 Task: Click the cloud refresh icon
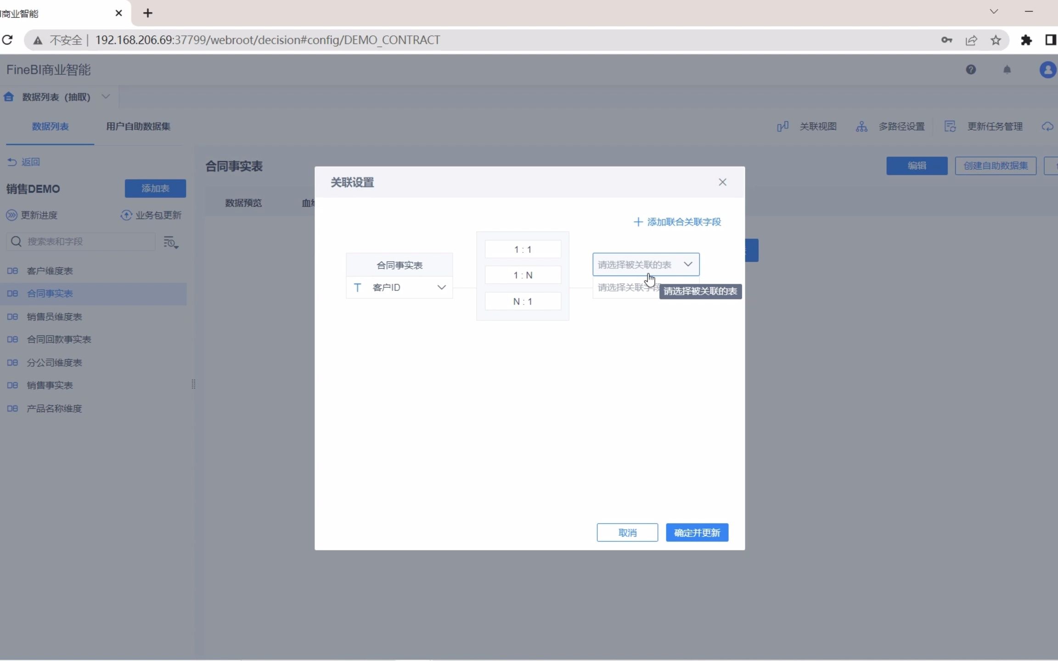(1047, 127)
